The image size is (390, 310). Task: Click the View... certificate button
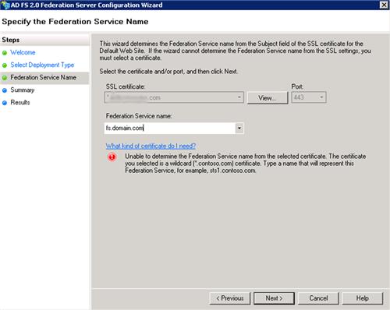click(268, 98)
